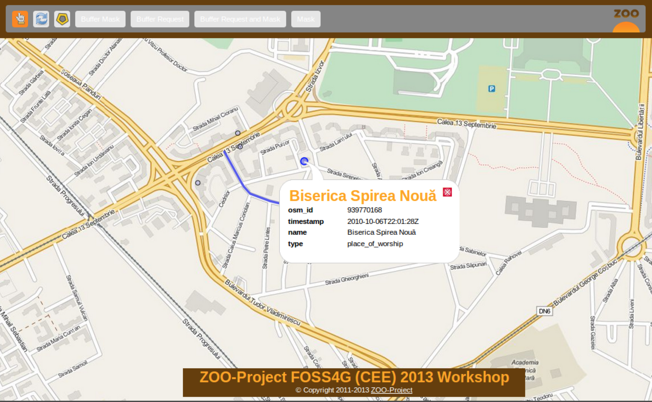Click point marker near Strada Mihail Cioranu
The width and height of the screenshot is (652, 402).
coord(238,133)
